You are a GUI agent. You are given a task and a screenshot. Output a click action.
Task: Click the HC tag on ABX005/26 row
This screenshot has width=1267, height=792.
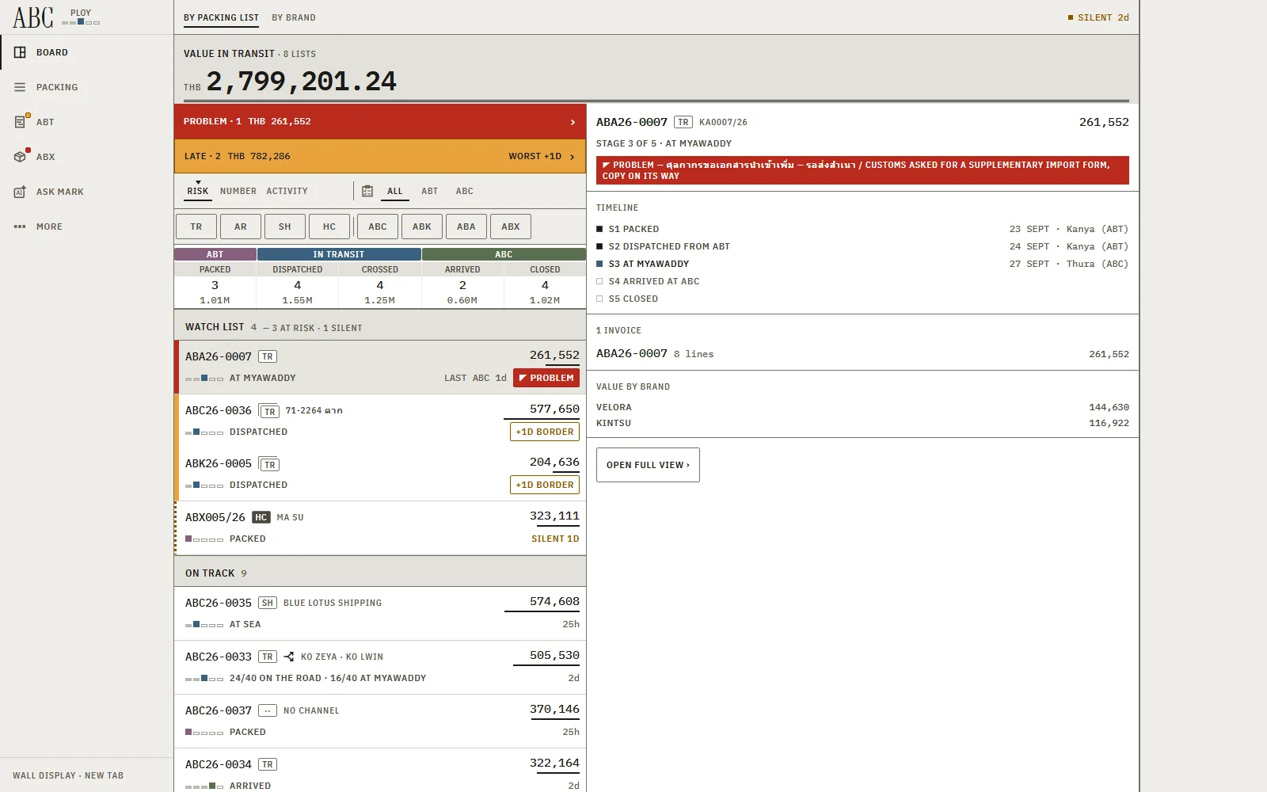point(261,517)
